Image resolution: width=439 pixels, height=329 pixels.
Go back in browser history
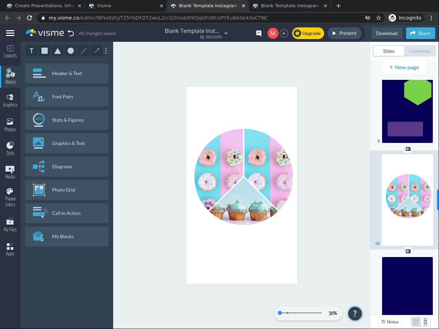[x=8, y=18]
